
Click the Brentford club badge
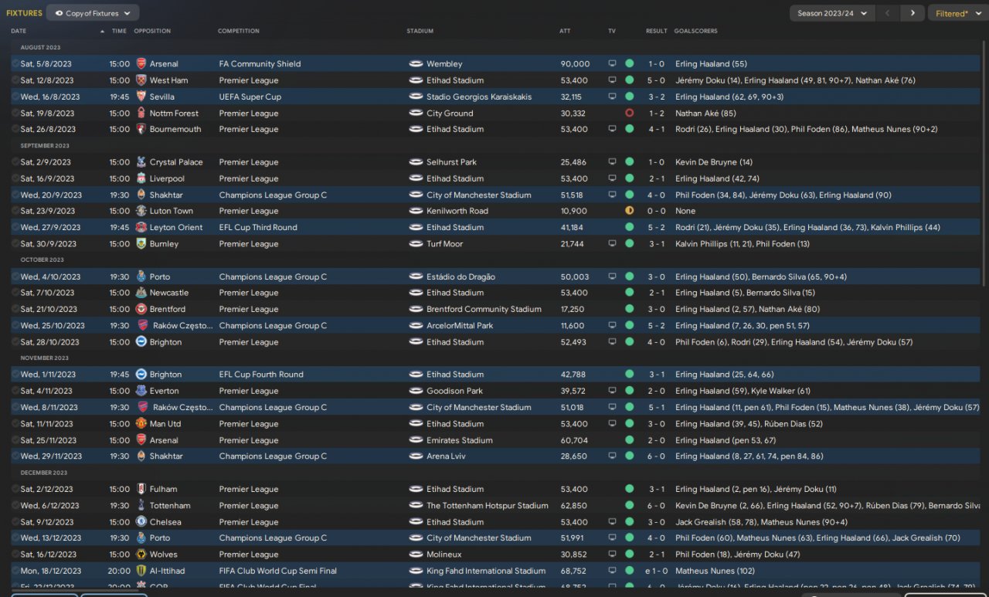click(x=141, y=309)
